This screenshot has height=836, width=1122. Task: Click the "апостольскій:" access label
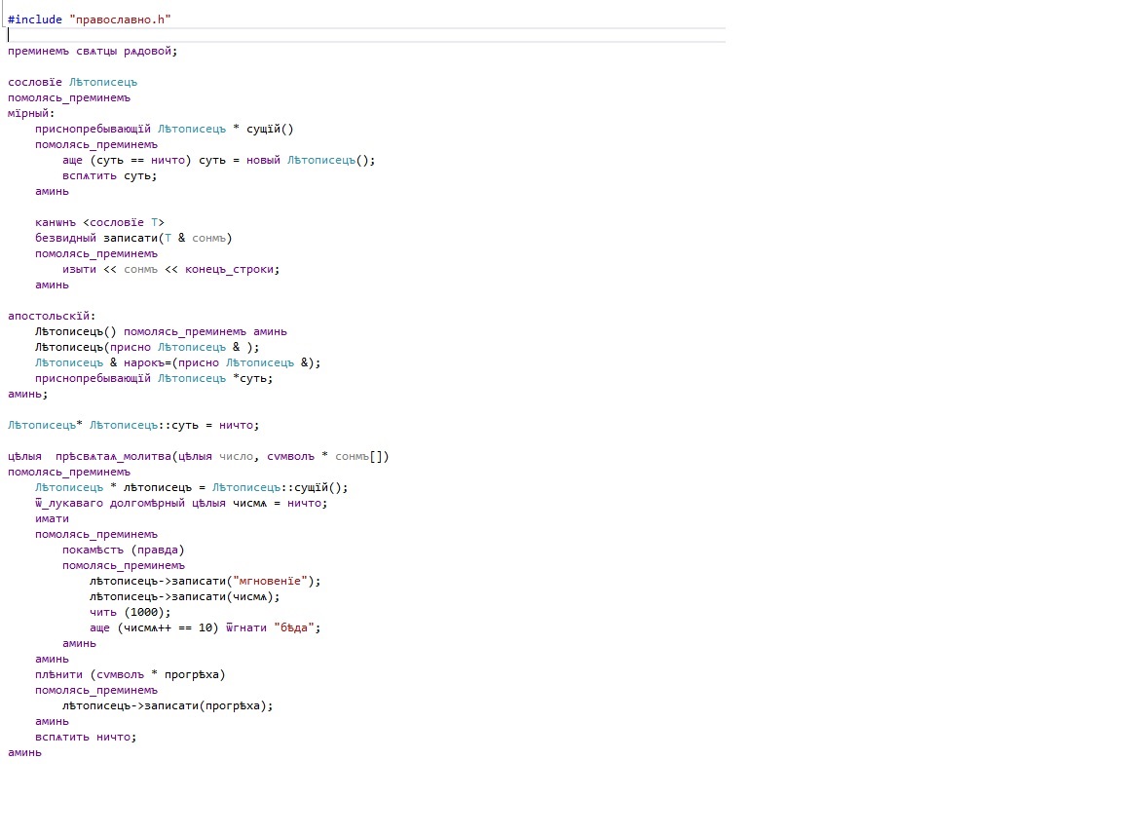[x=52, y=316]
